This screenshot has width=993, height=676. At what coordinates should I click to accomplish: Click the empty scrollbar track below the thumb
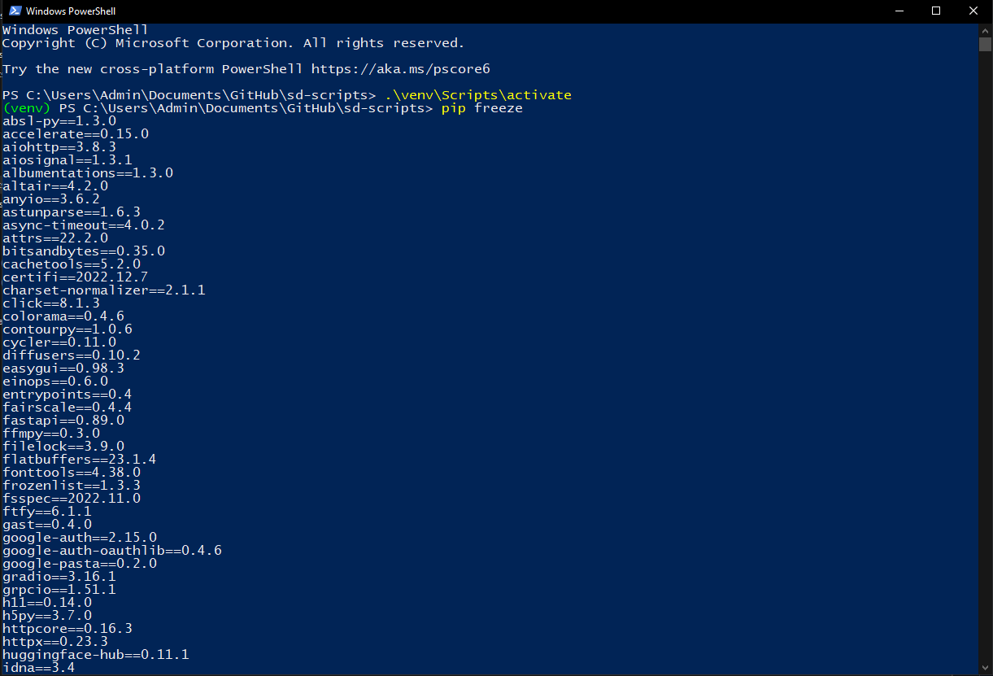(985, 358)
